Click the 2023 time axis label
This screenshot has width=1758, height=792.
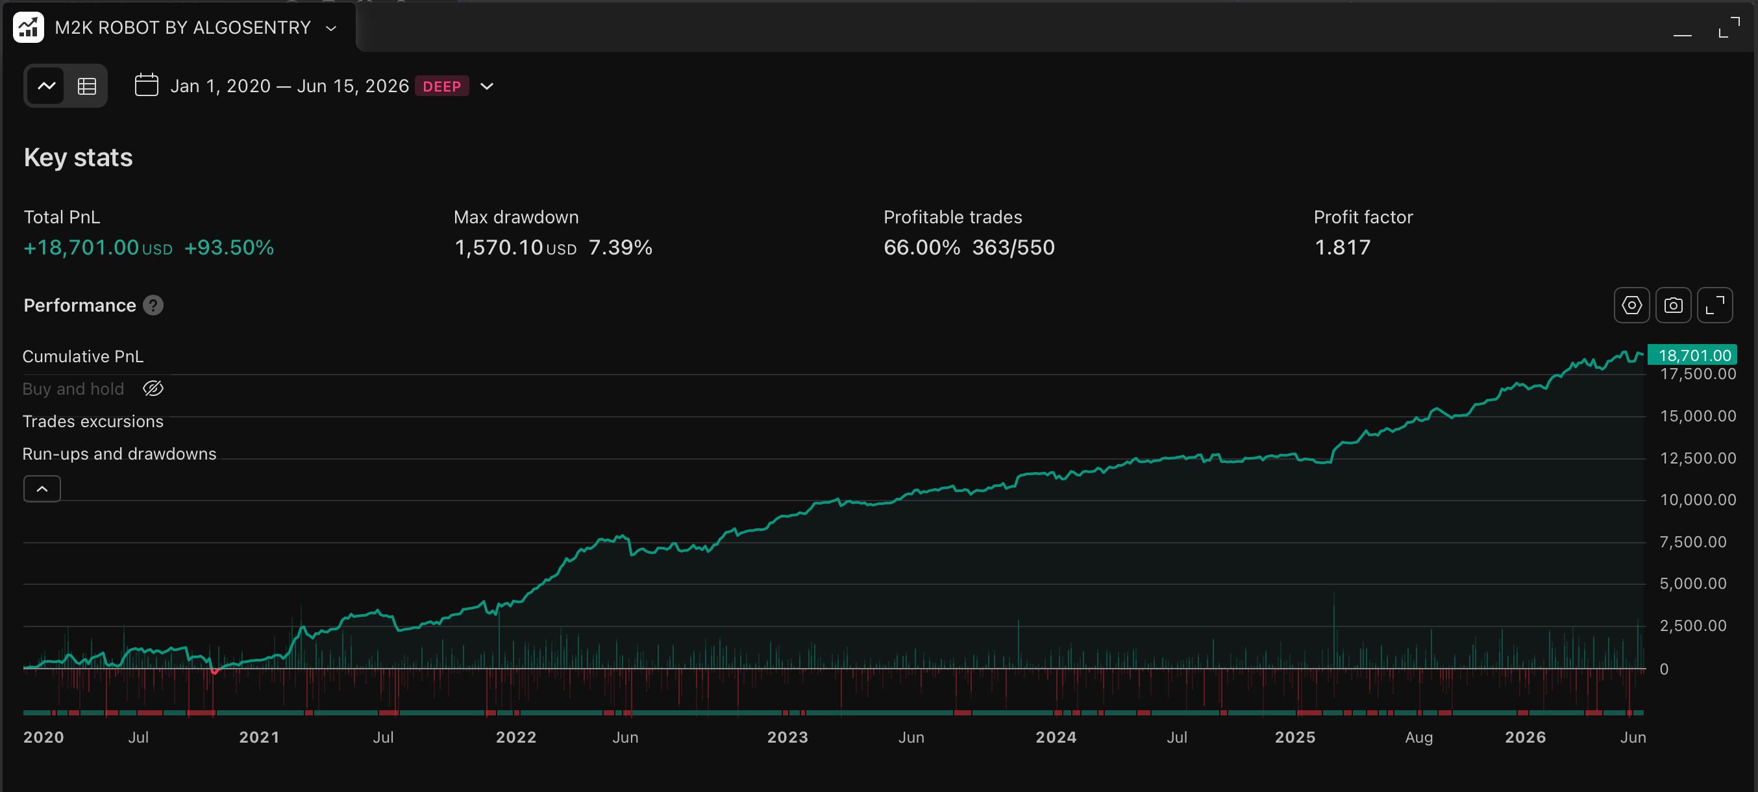(x=787, y=737)
